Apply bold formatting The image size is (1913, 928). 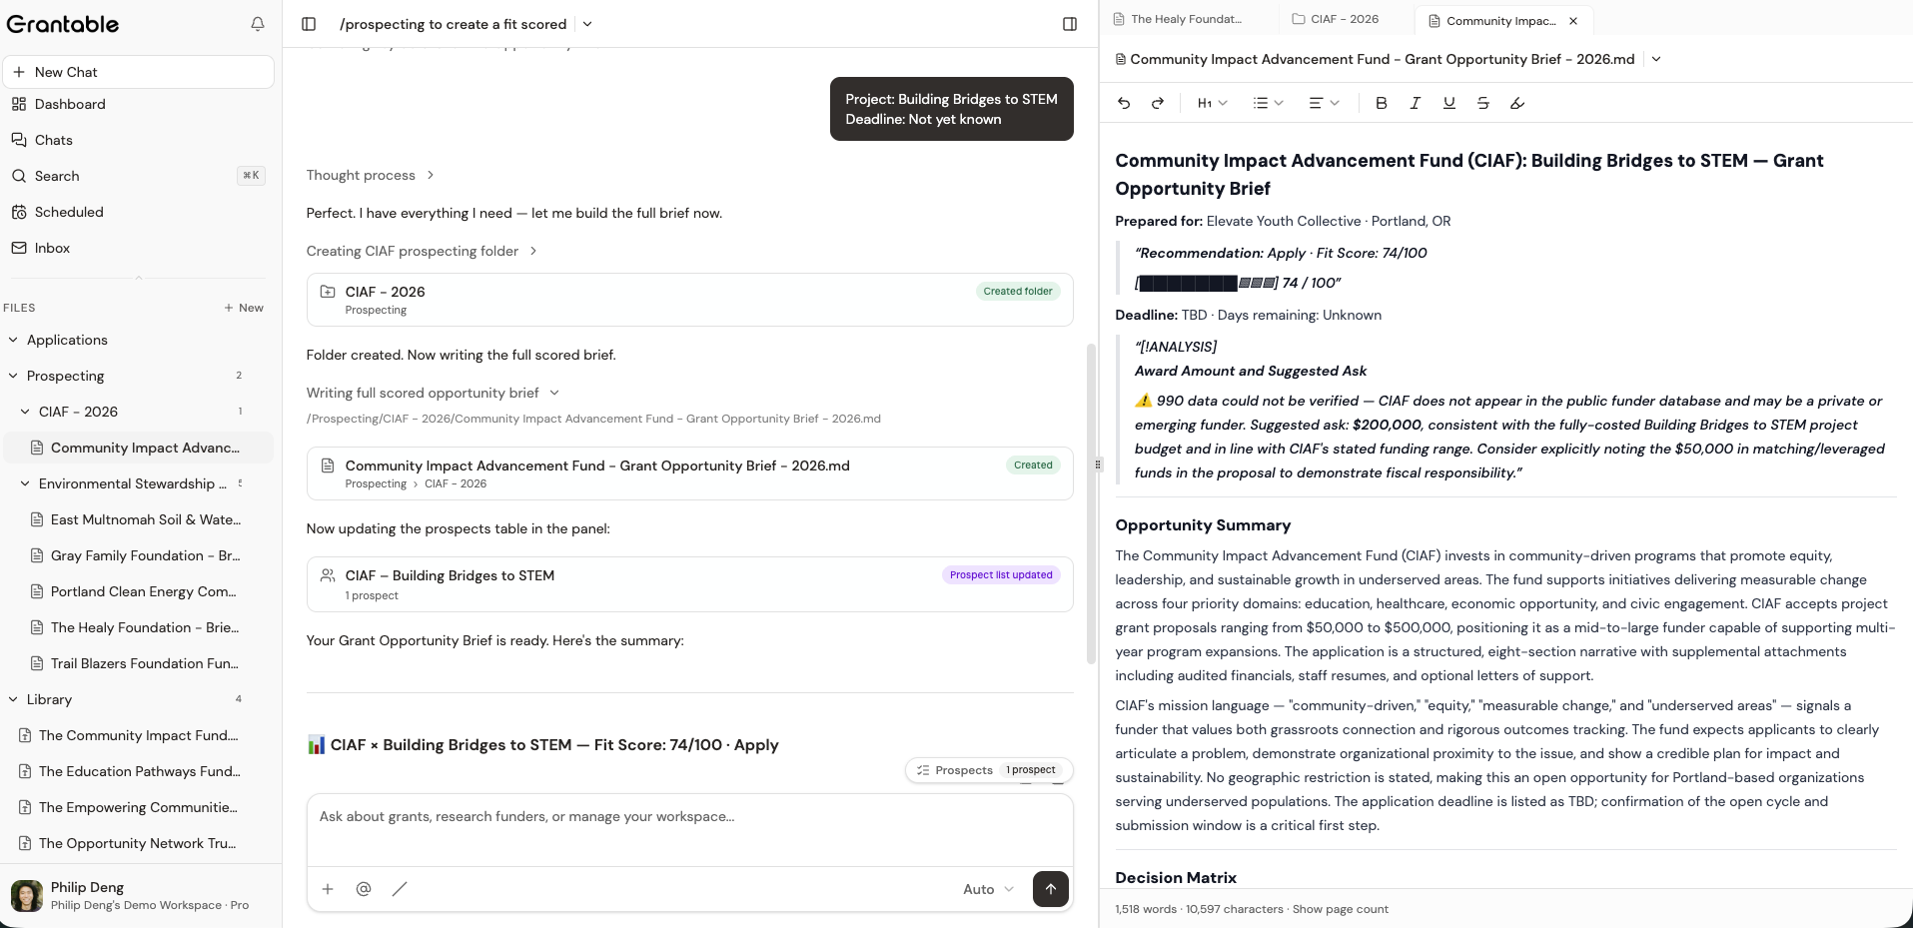tap(1382, 103)
